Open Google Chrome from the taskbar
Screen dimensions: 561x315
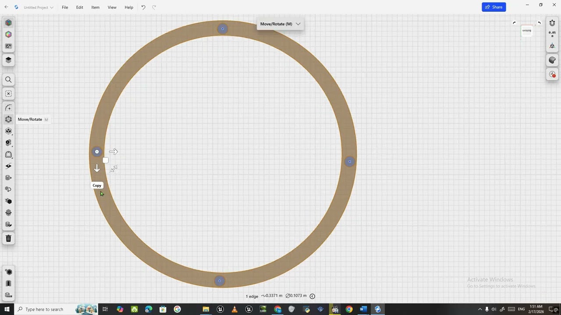(x=349, y=309)
